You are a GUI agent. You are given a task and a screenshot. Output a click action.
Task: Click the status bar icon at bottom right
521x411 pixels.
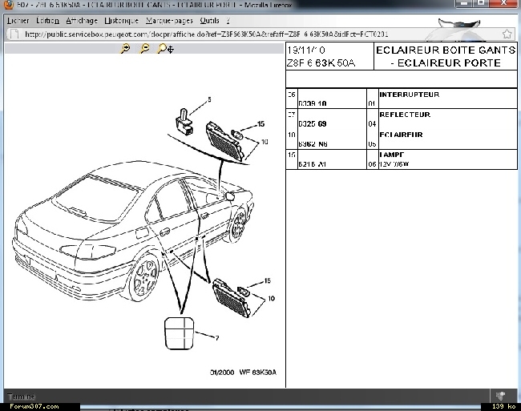pos(500,396)
